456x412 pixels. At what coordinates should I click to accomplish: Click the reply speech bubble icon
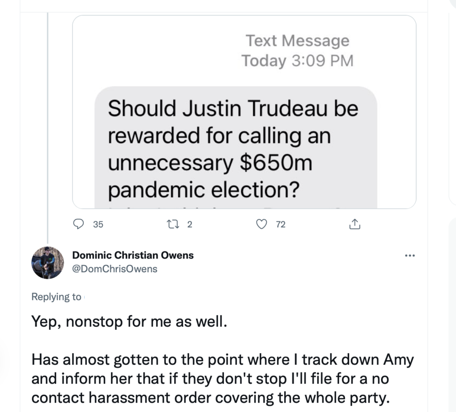pos(78,225)
